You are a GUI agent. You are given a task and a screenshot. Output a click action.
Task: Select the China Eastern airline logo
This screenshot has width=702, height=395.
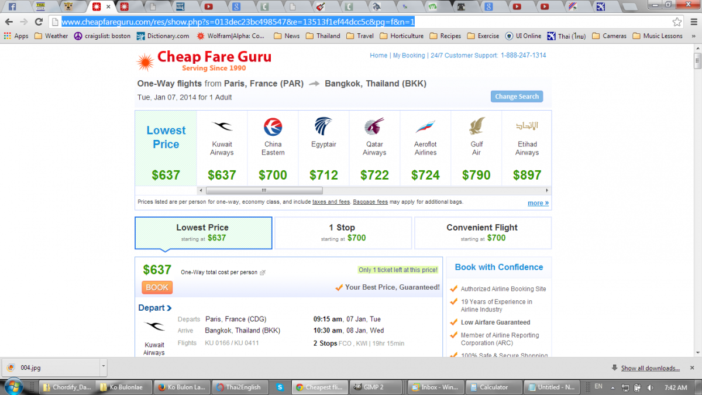[x=273, y=126]
